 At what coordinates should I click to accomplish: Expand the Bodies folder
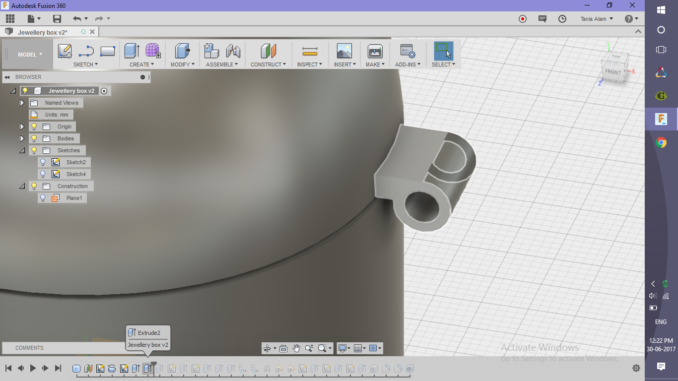(22, 138)
